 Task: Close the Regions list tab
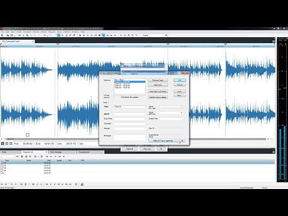tap(46, 152)
